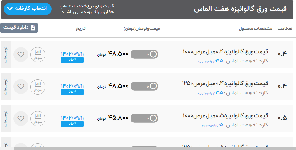Screen dimensions: 296x150
Task: Toggle price switch for 0.4 width 1250 row
Action: pyautogui.click(x=144, y=86)
